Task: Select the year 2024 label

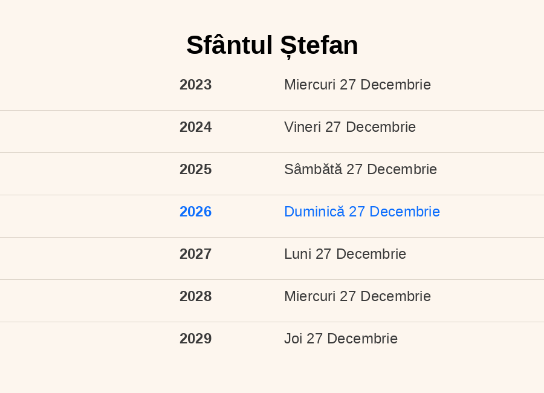Action: [x=195, y=127]
